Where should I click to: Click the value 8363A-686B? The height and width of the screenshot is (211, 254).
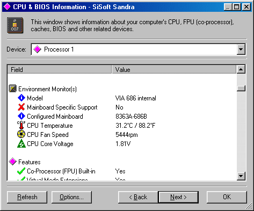pos(131,117)
